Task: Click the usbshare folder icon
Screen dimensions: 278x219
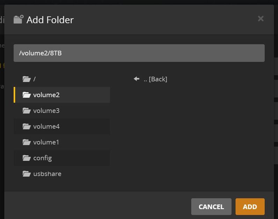Action: (27, 174)
